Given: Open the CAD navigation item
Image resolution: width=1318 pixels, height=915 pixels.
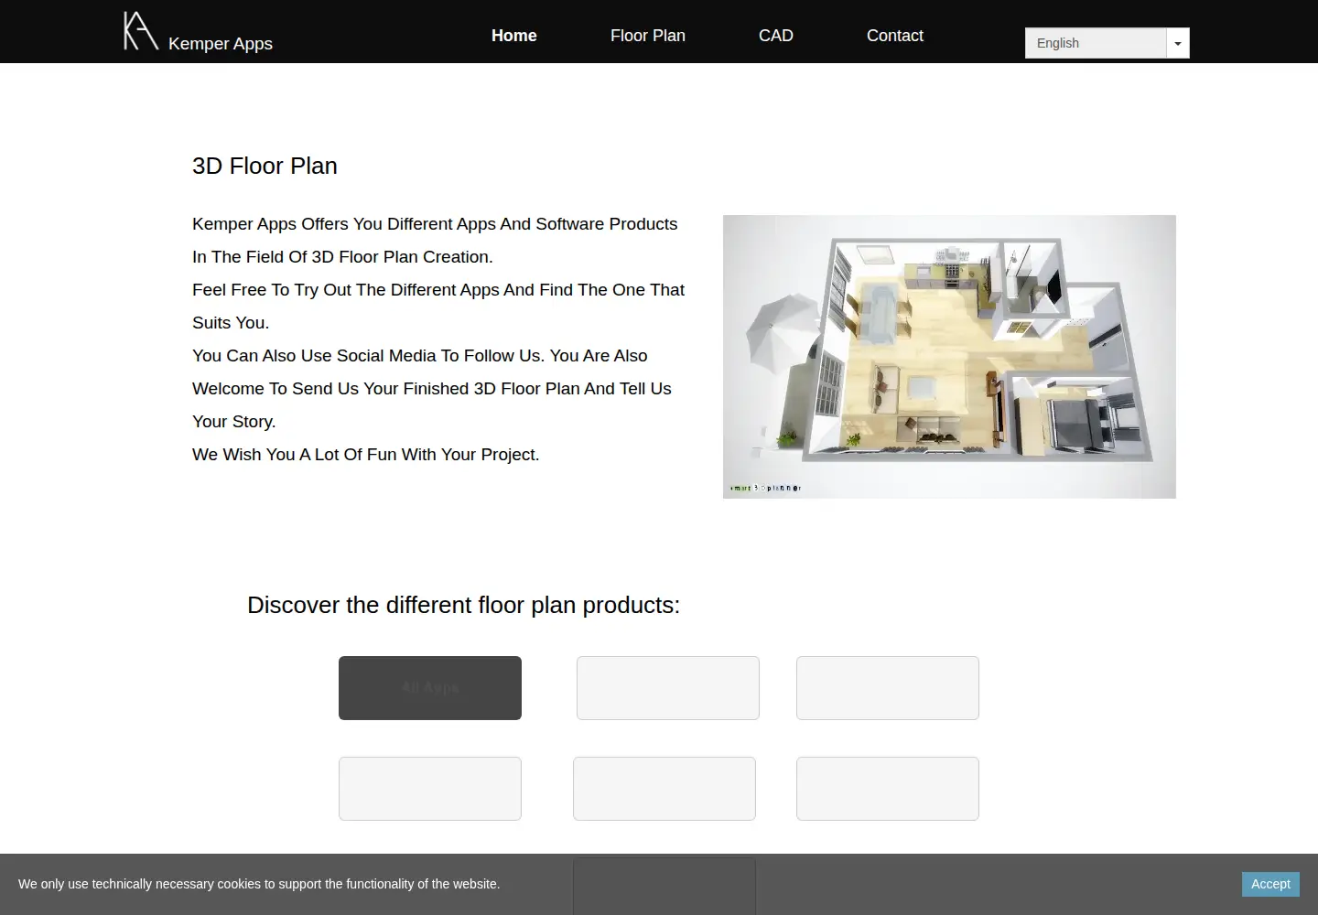Looking at the screenshot, I should pos(776,36).
